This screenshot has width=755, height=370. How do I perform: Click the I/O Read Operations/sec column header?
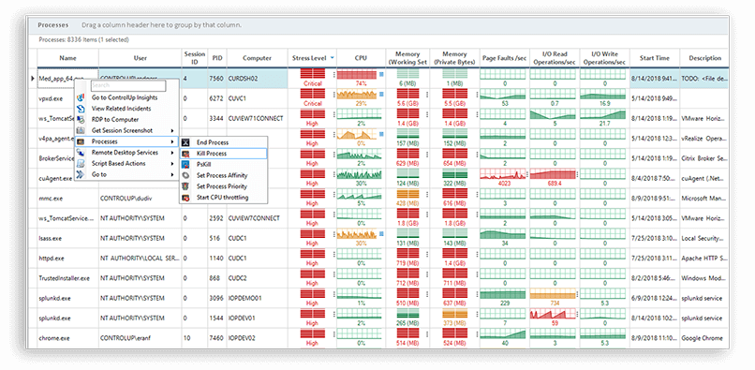(x=555, y=58)
